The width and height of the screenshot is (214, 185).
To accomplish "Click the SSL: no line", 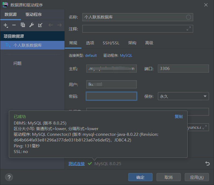I will click(x=21, y=152).
